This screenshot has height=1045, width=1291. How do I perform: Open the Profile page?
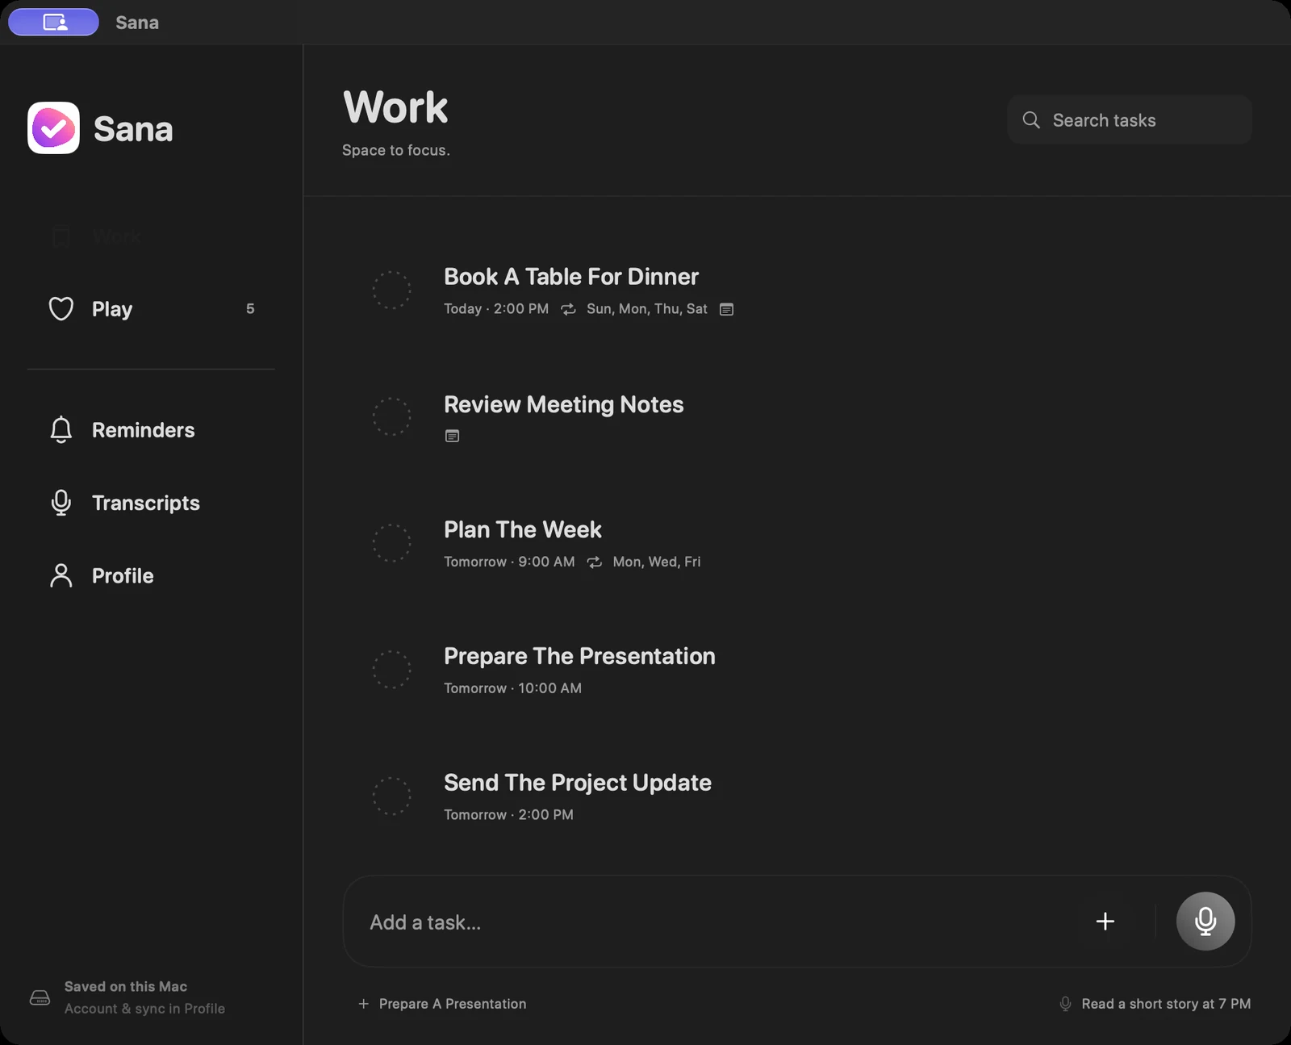(x=151, y=575)
